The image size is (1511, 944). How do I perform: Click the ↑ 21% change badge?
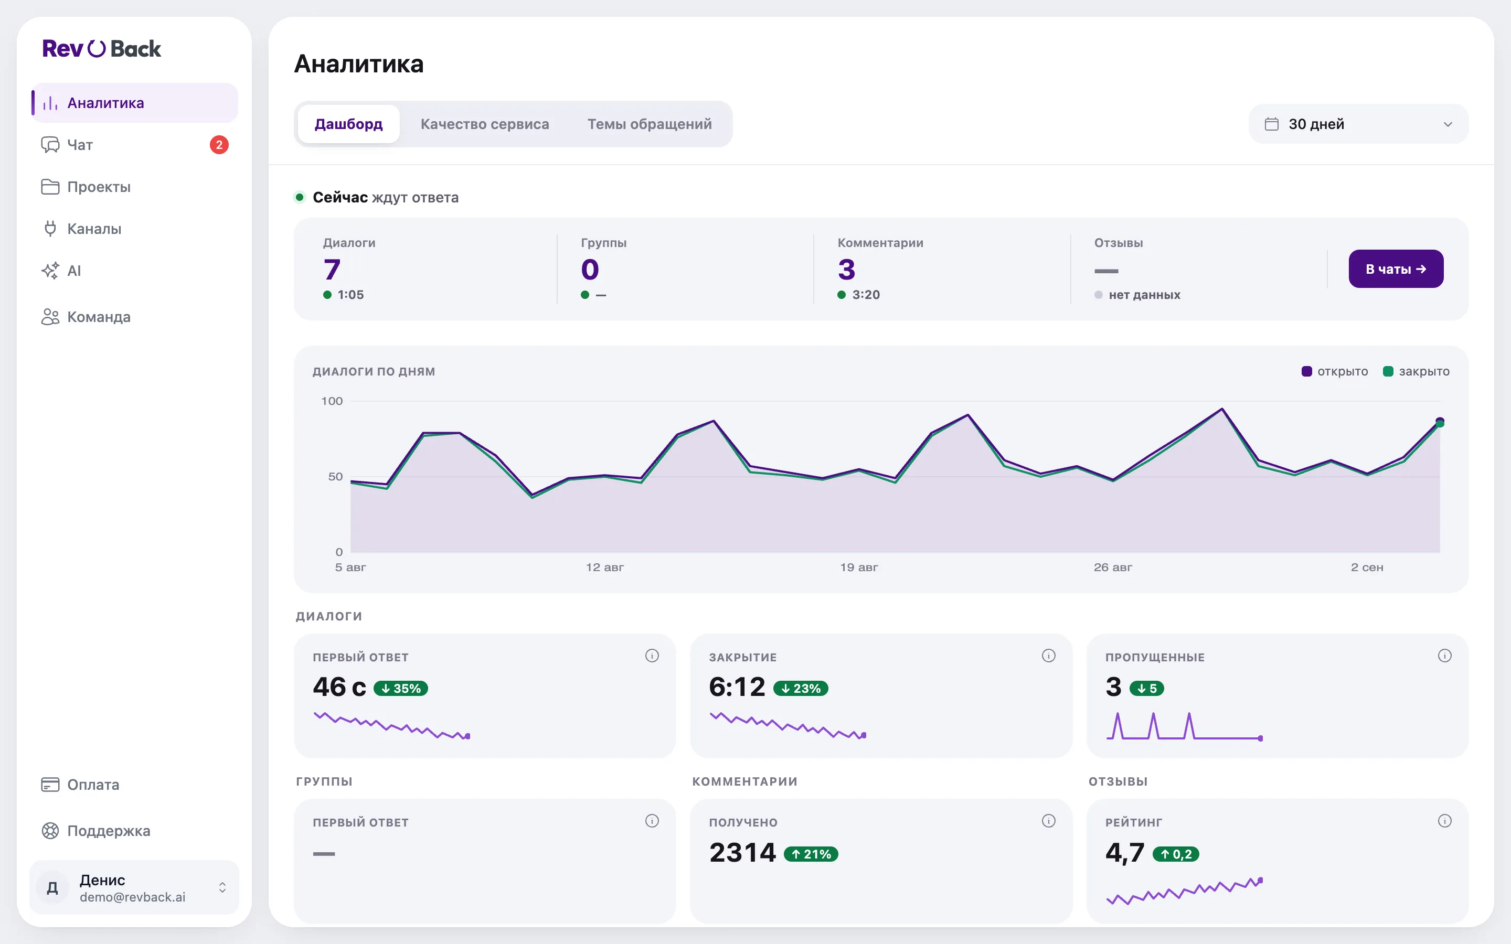pos(811,853)
